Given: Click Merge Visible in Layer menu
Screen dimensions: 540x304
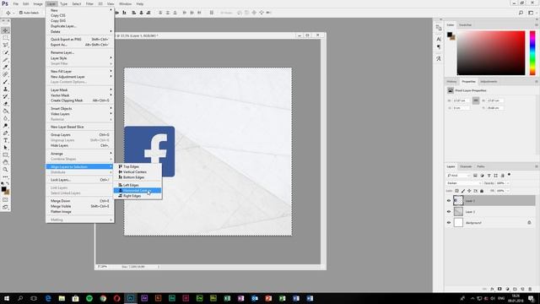Looking at the screenshot, I should point(79,206).
